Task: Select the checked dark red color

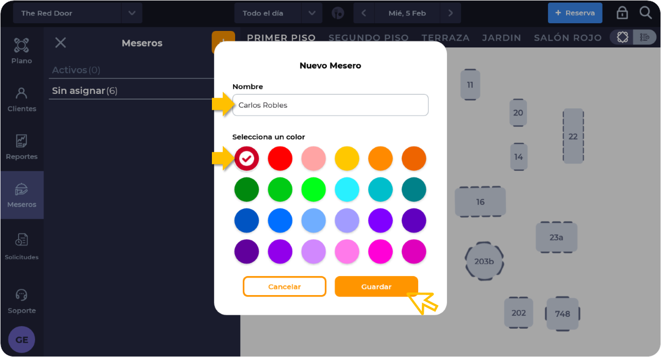Action: [x=246, y=158]
